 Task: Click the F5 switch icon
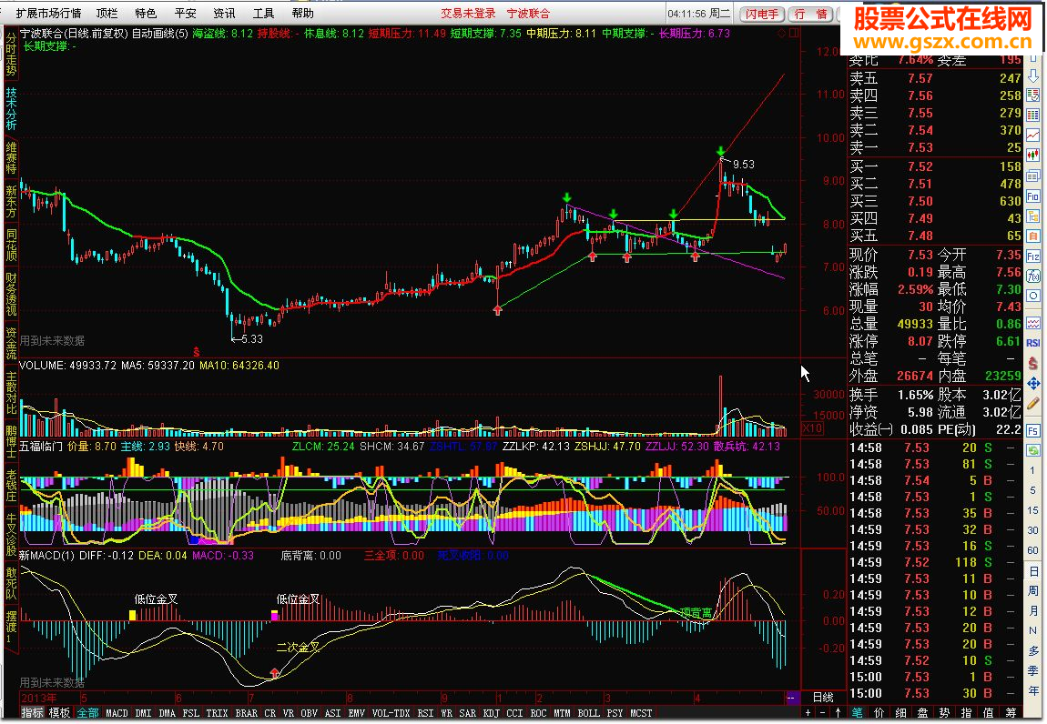tap(1033, 430)
